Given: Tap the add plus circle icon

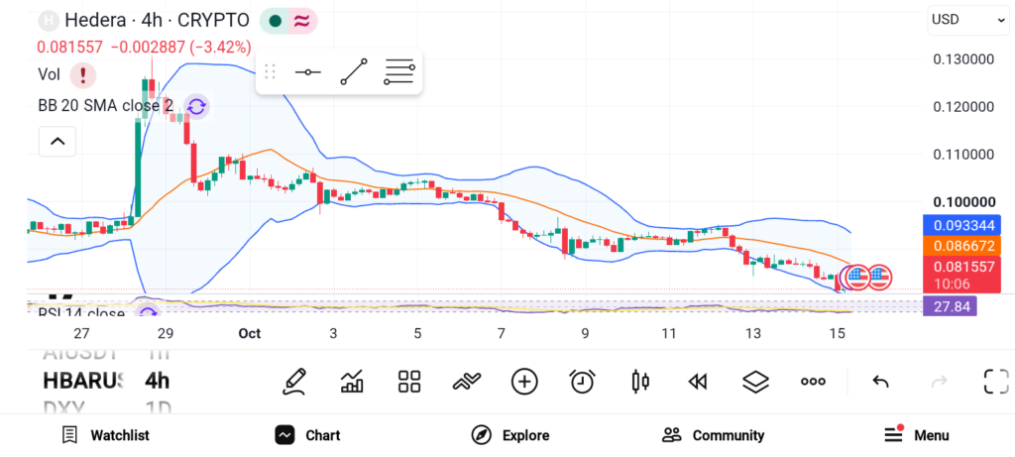Looking at the screenshot, I should [524, 382].
